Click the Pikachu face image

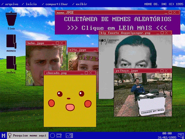pos(70,101)
